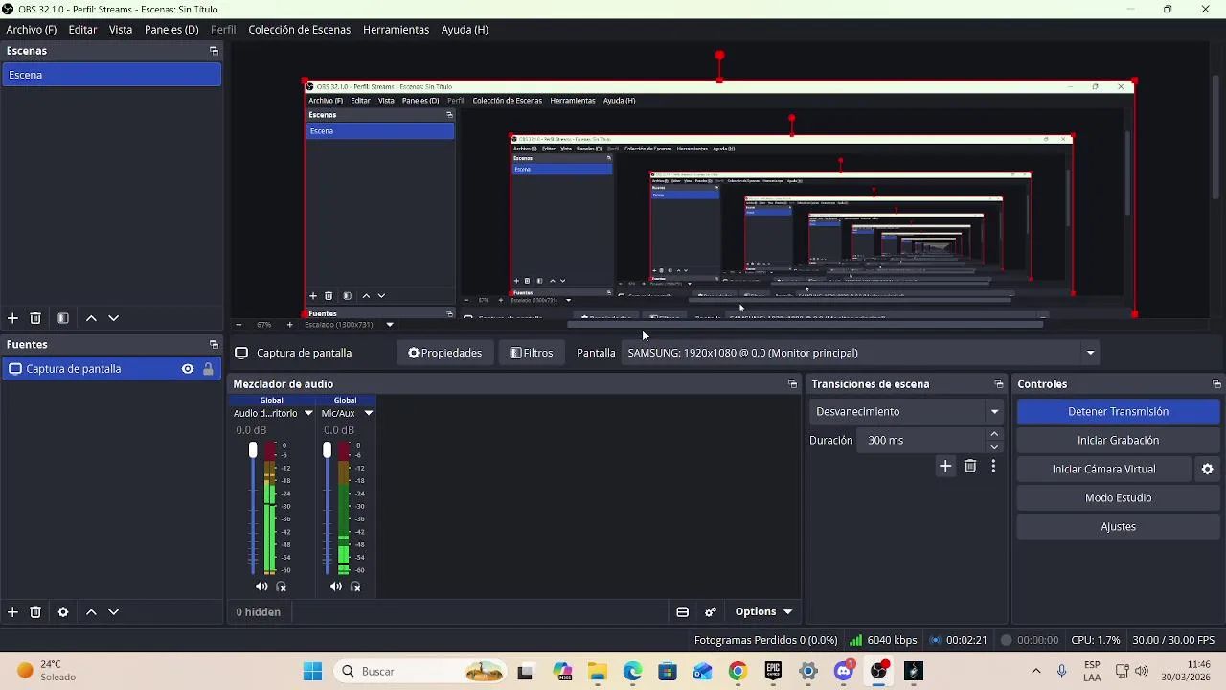Open Ajustes settings button
Viewport: 1226px width, 690px height.
point(1118,527)
